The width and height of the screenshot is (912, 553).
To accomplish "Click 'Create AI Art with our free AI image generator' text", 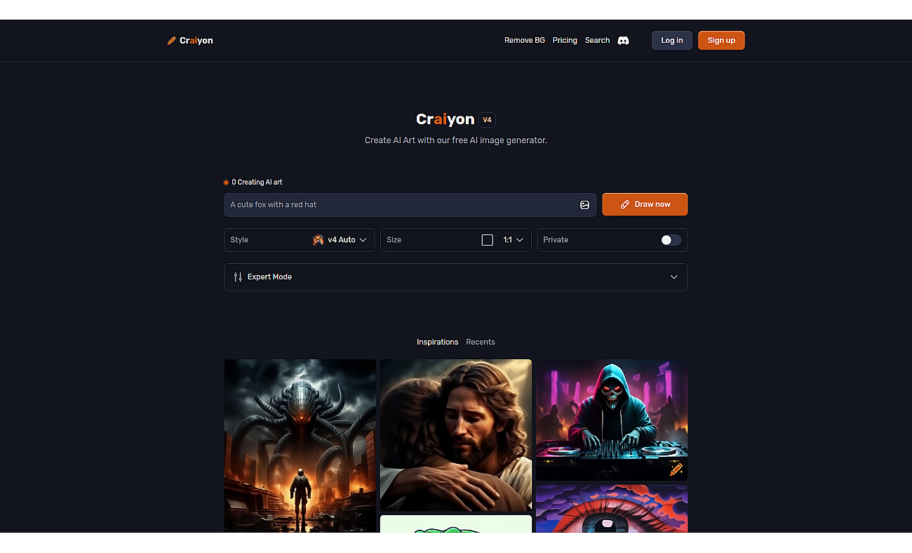I will click(x=456, y=140).
